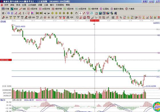Image resolution: width=160 pixels, height=112 pixels.
Task: Click the 客服 customer service button
Action: 144,1
